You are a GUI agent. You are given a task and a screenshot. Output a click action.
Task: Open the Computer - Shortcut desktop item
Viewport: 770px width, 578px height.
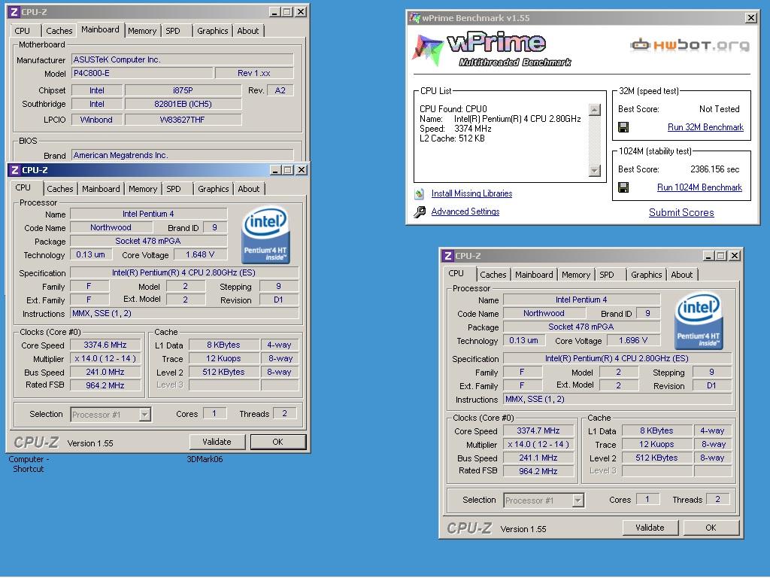coord(29,464)
